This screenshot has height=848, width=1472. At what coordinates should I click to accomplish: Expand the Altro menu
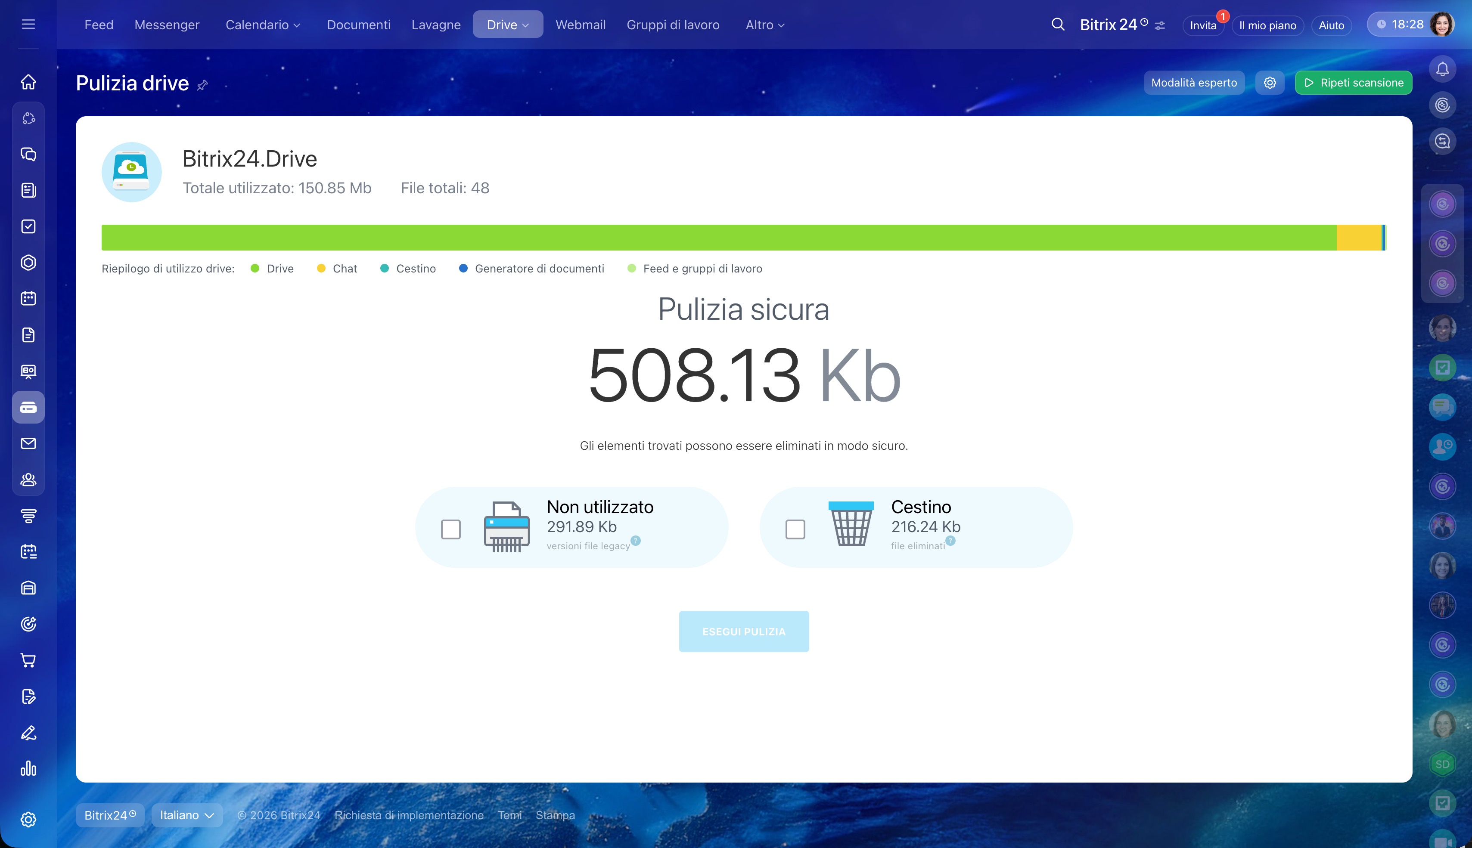point(765,25)
